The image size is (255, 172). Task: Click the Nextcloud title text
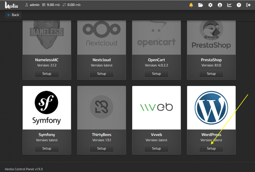click(101, 60)
